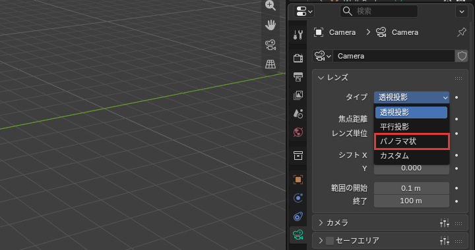
Task: Select 透視投影 from the type list
Action: pyautogui.click(x=412, y=113)
